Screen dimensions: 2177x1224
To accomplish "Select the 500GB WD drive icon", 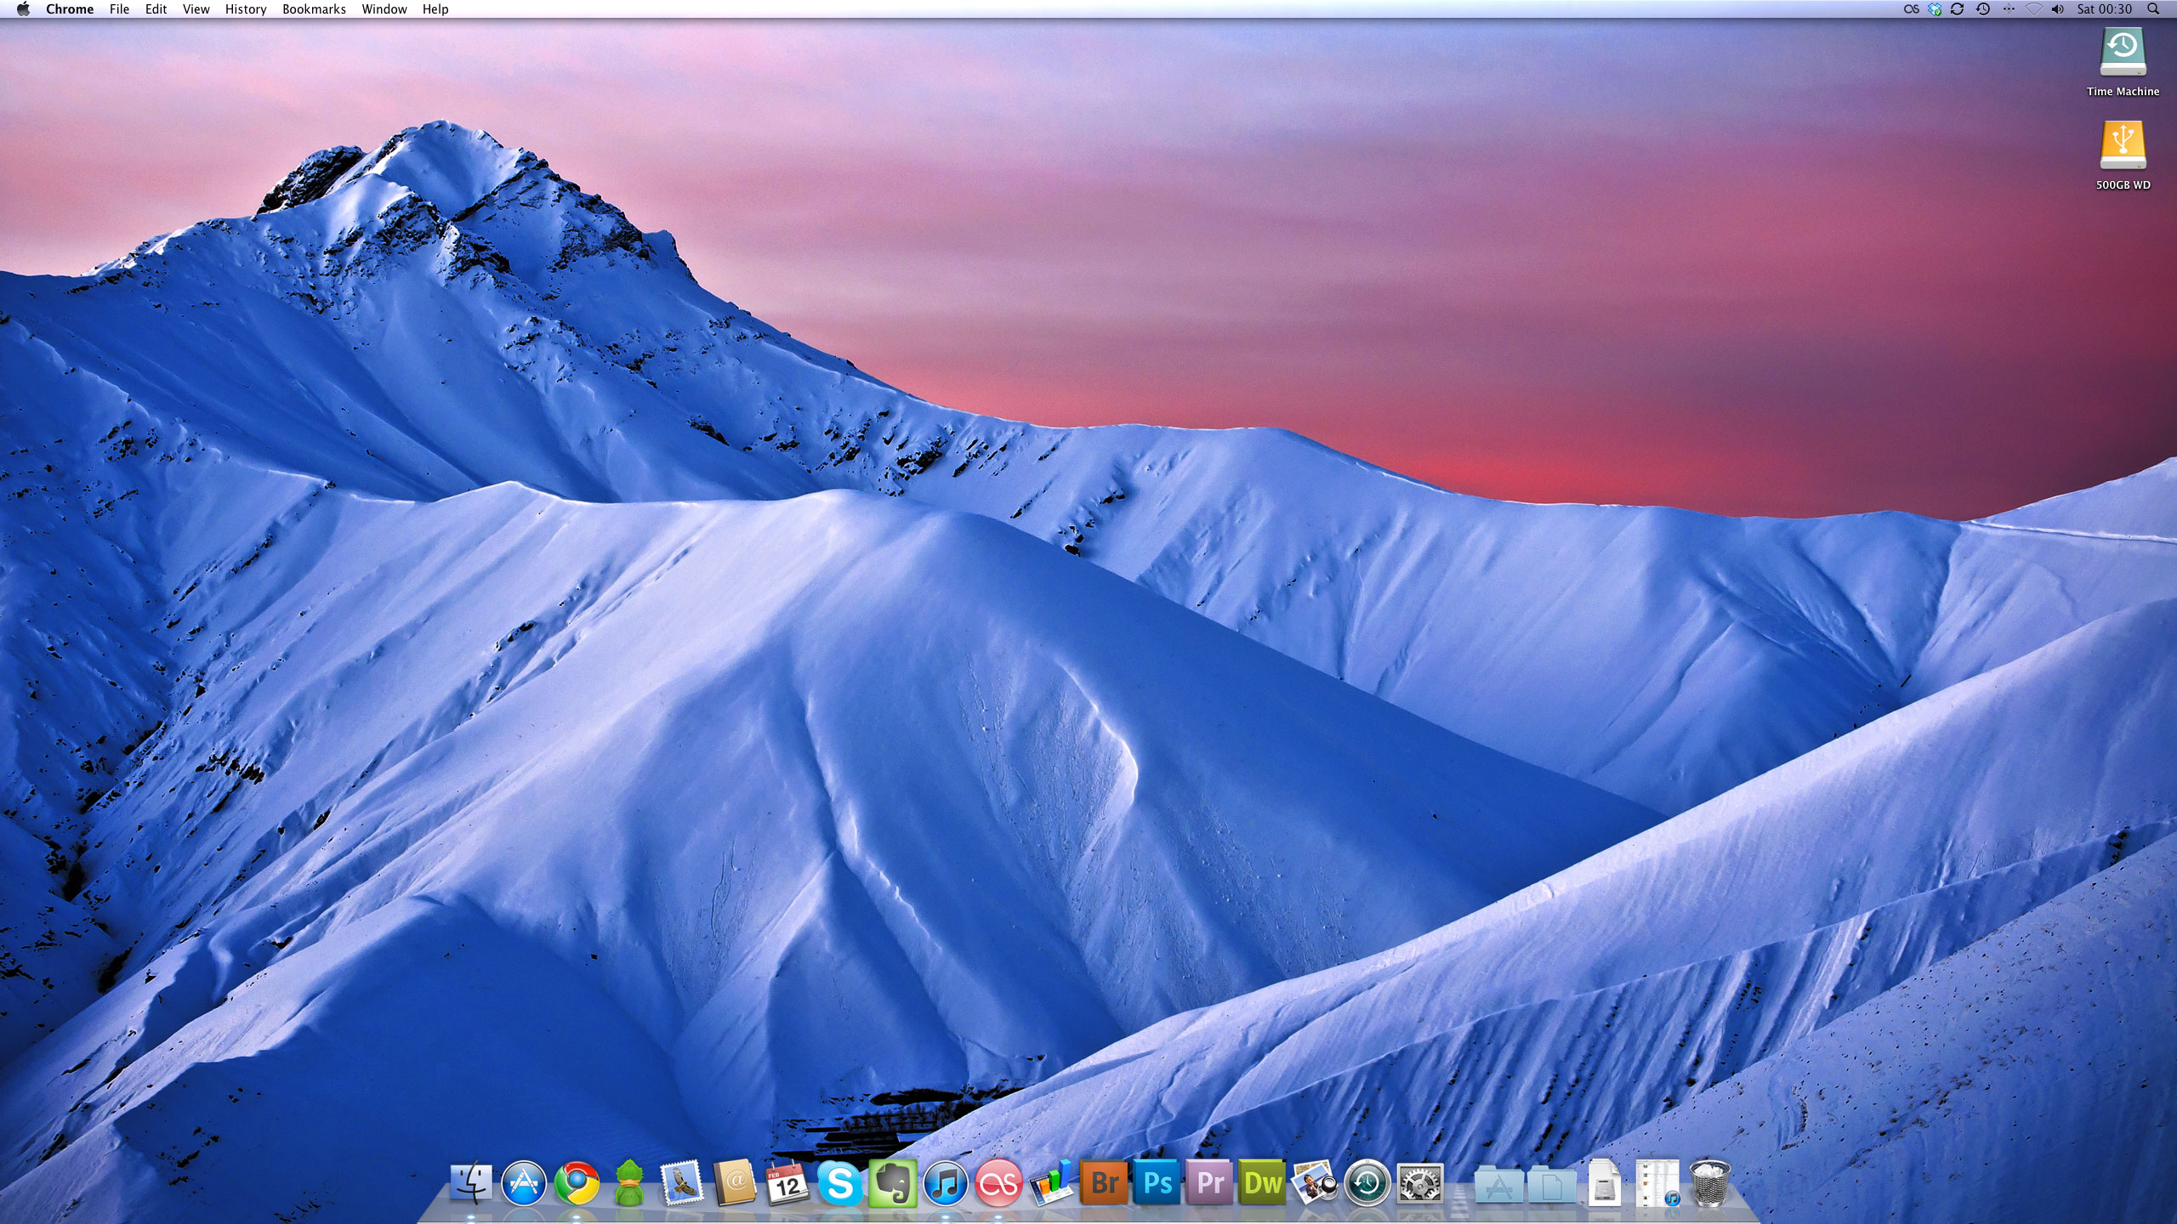I will [2123, 145].
